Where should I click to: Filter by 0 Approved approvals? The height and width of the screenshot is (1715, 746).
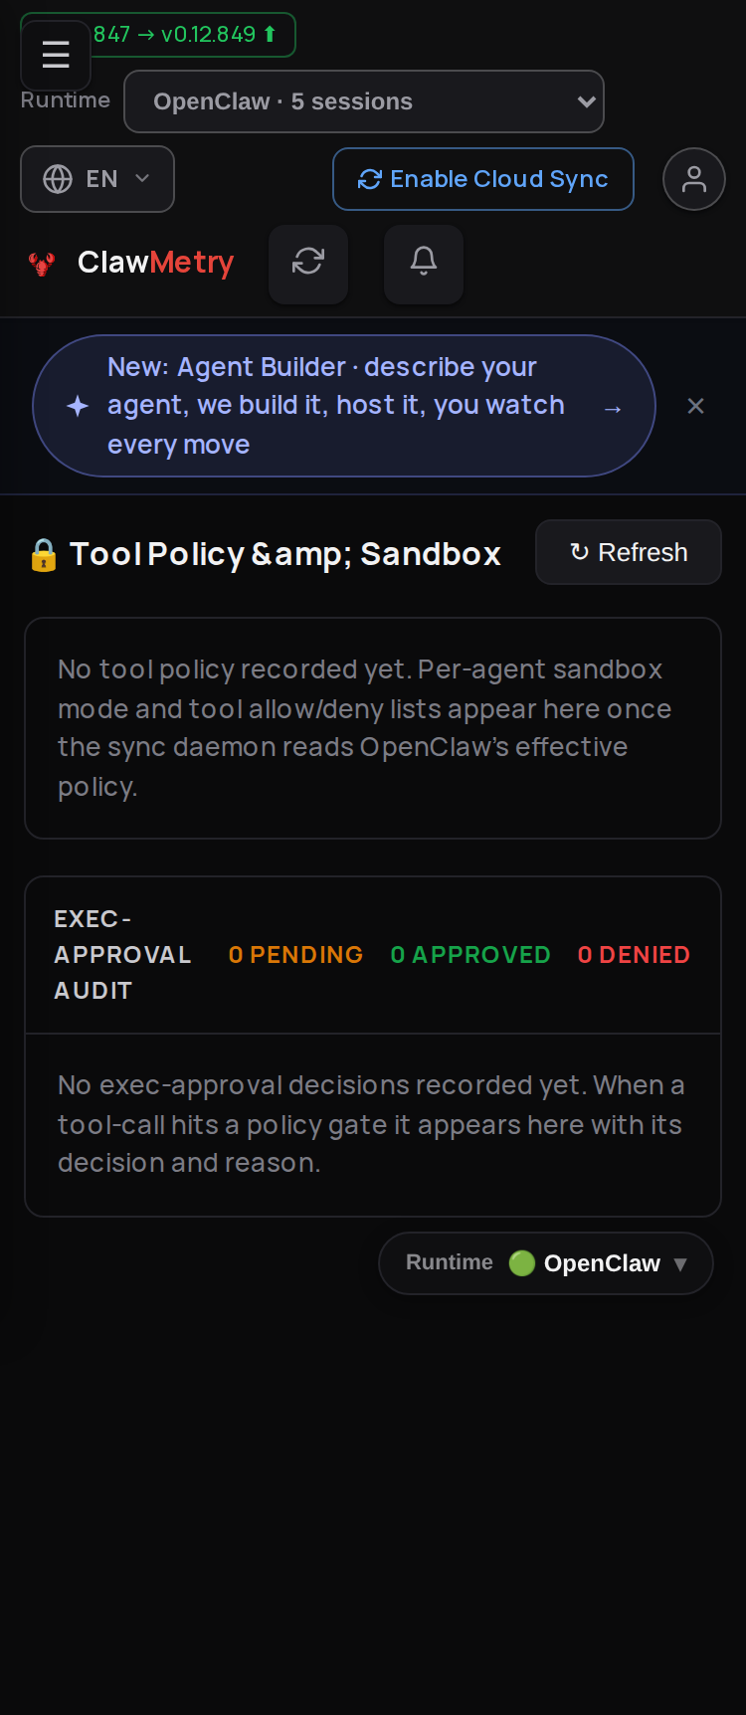pos(470,955)
